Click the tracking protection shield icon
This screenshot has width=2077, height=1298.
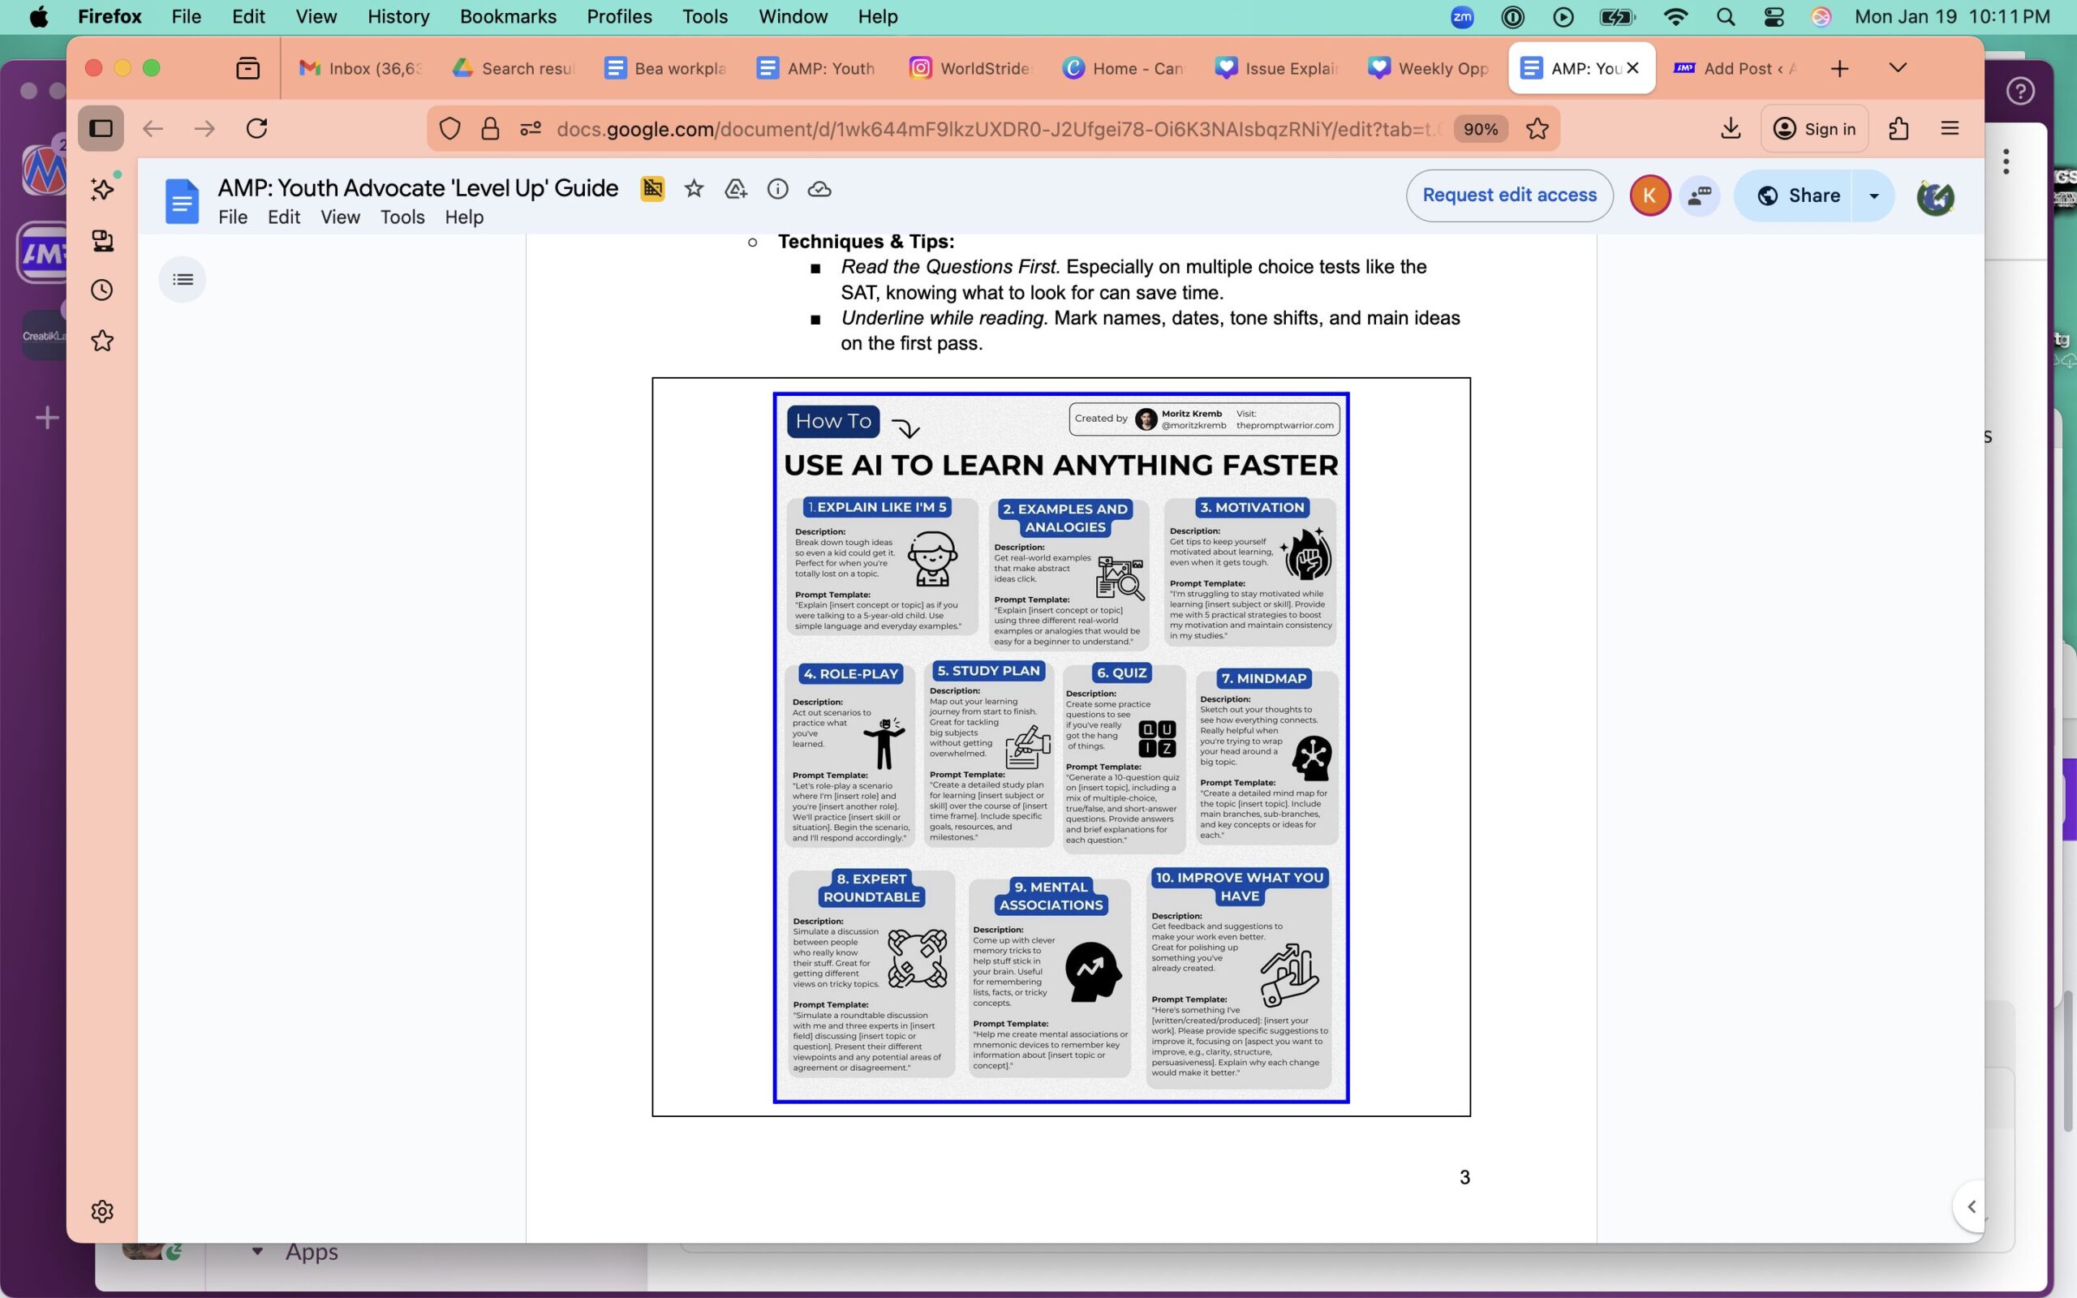(449, 129)
